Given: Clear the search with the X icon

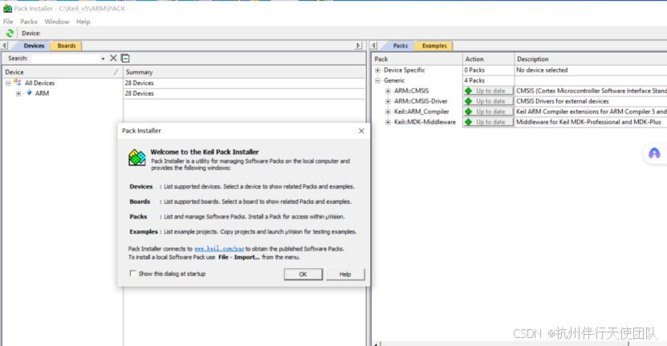Looking at the screenshot, I should coord(113,59).
